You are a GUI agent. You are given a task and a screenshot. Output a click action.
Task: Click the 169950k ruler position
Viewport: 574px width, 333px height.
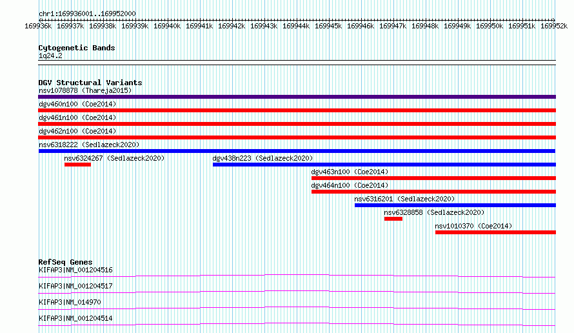490,26
